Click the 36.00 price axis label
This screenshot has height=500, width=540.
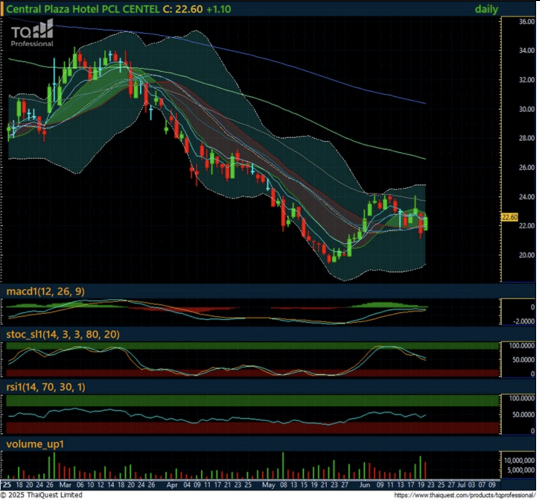(x=526, y=21)
